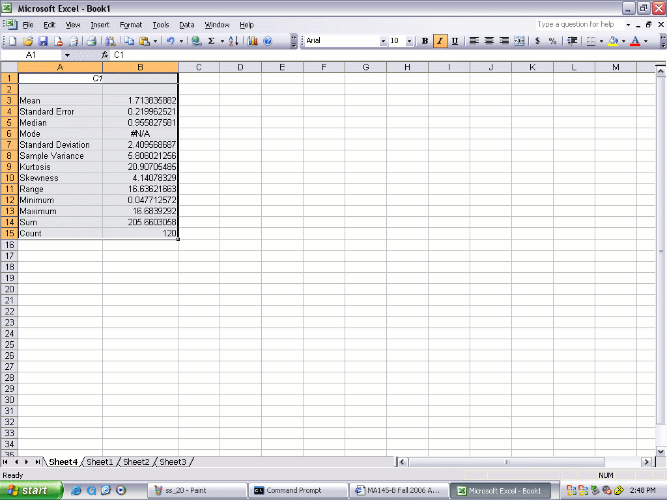Click the Save icon in toolbar
This screenshot has width=667, height=500.
tap(43, 41)
